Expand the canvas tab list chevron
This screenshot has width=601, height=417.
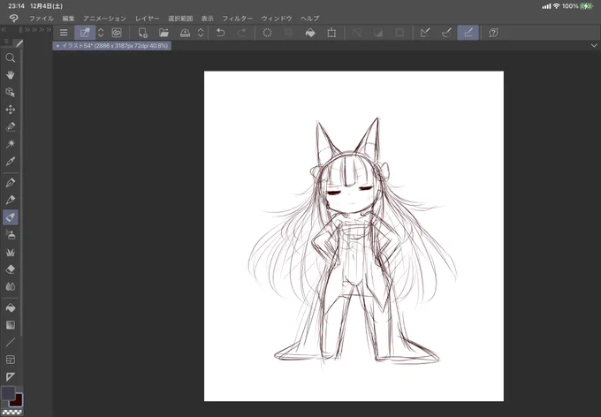click(594, 46)
